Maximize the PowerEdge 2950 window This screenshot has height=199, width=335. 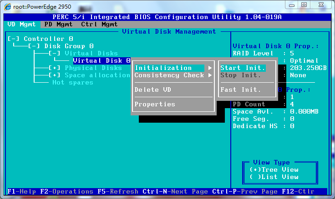point(304,5)
